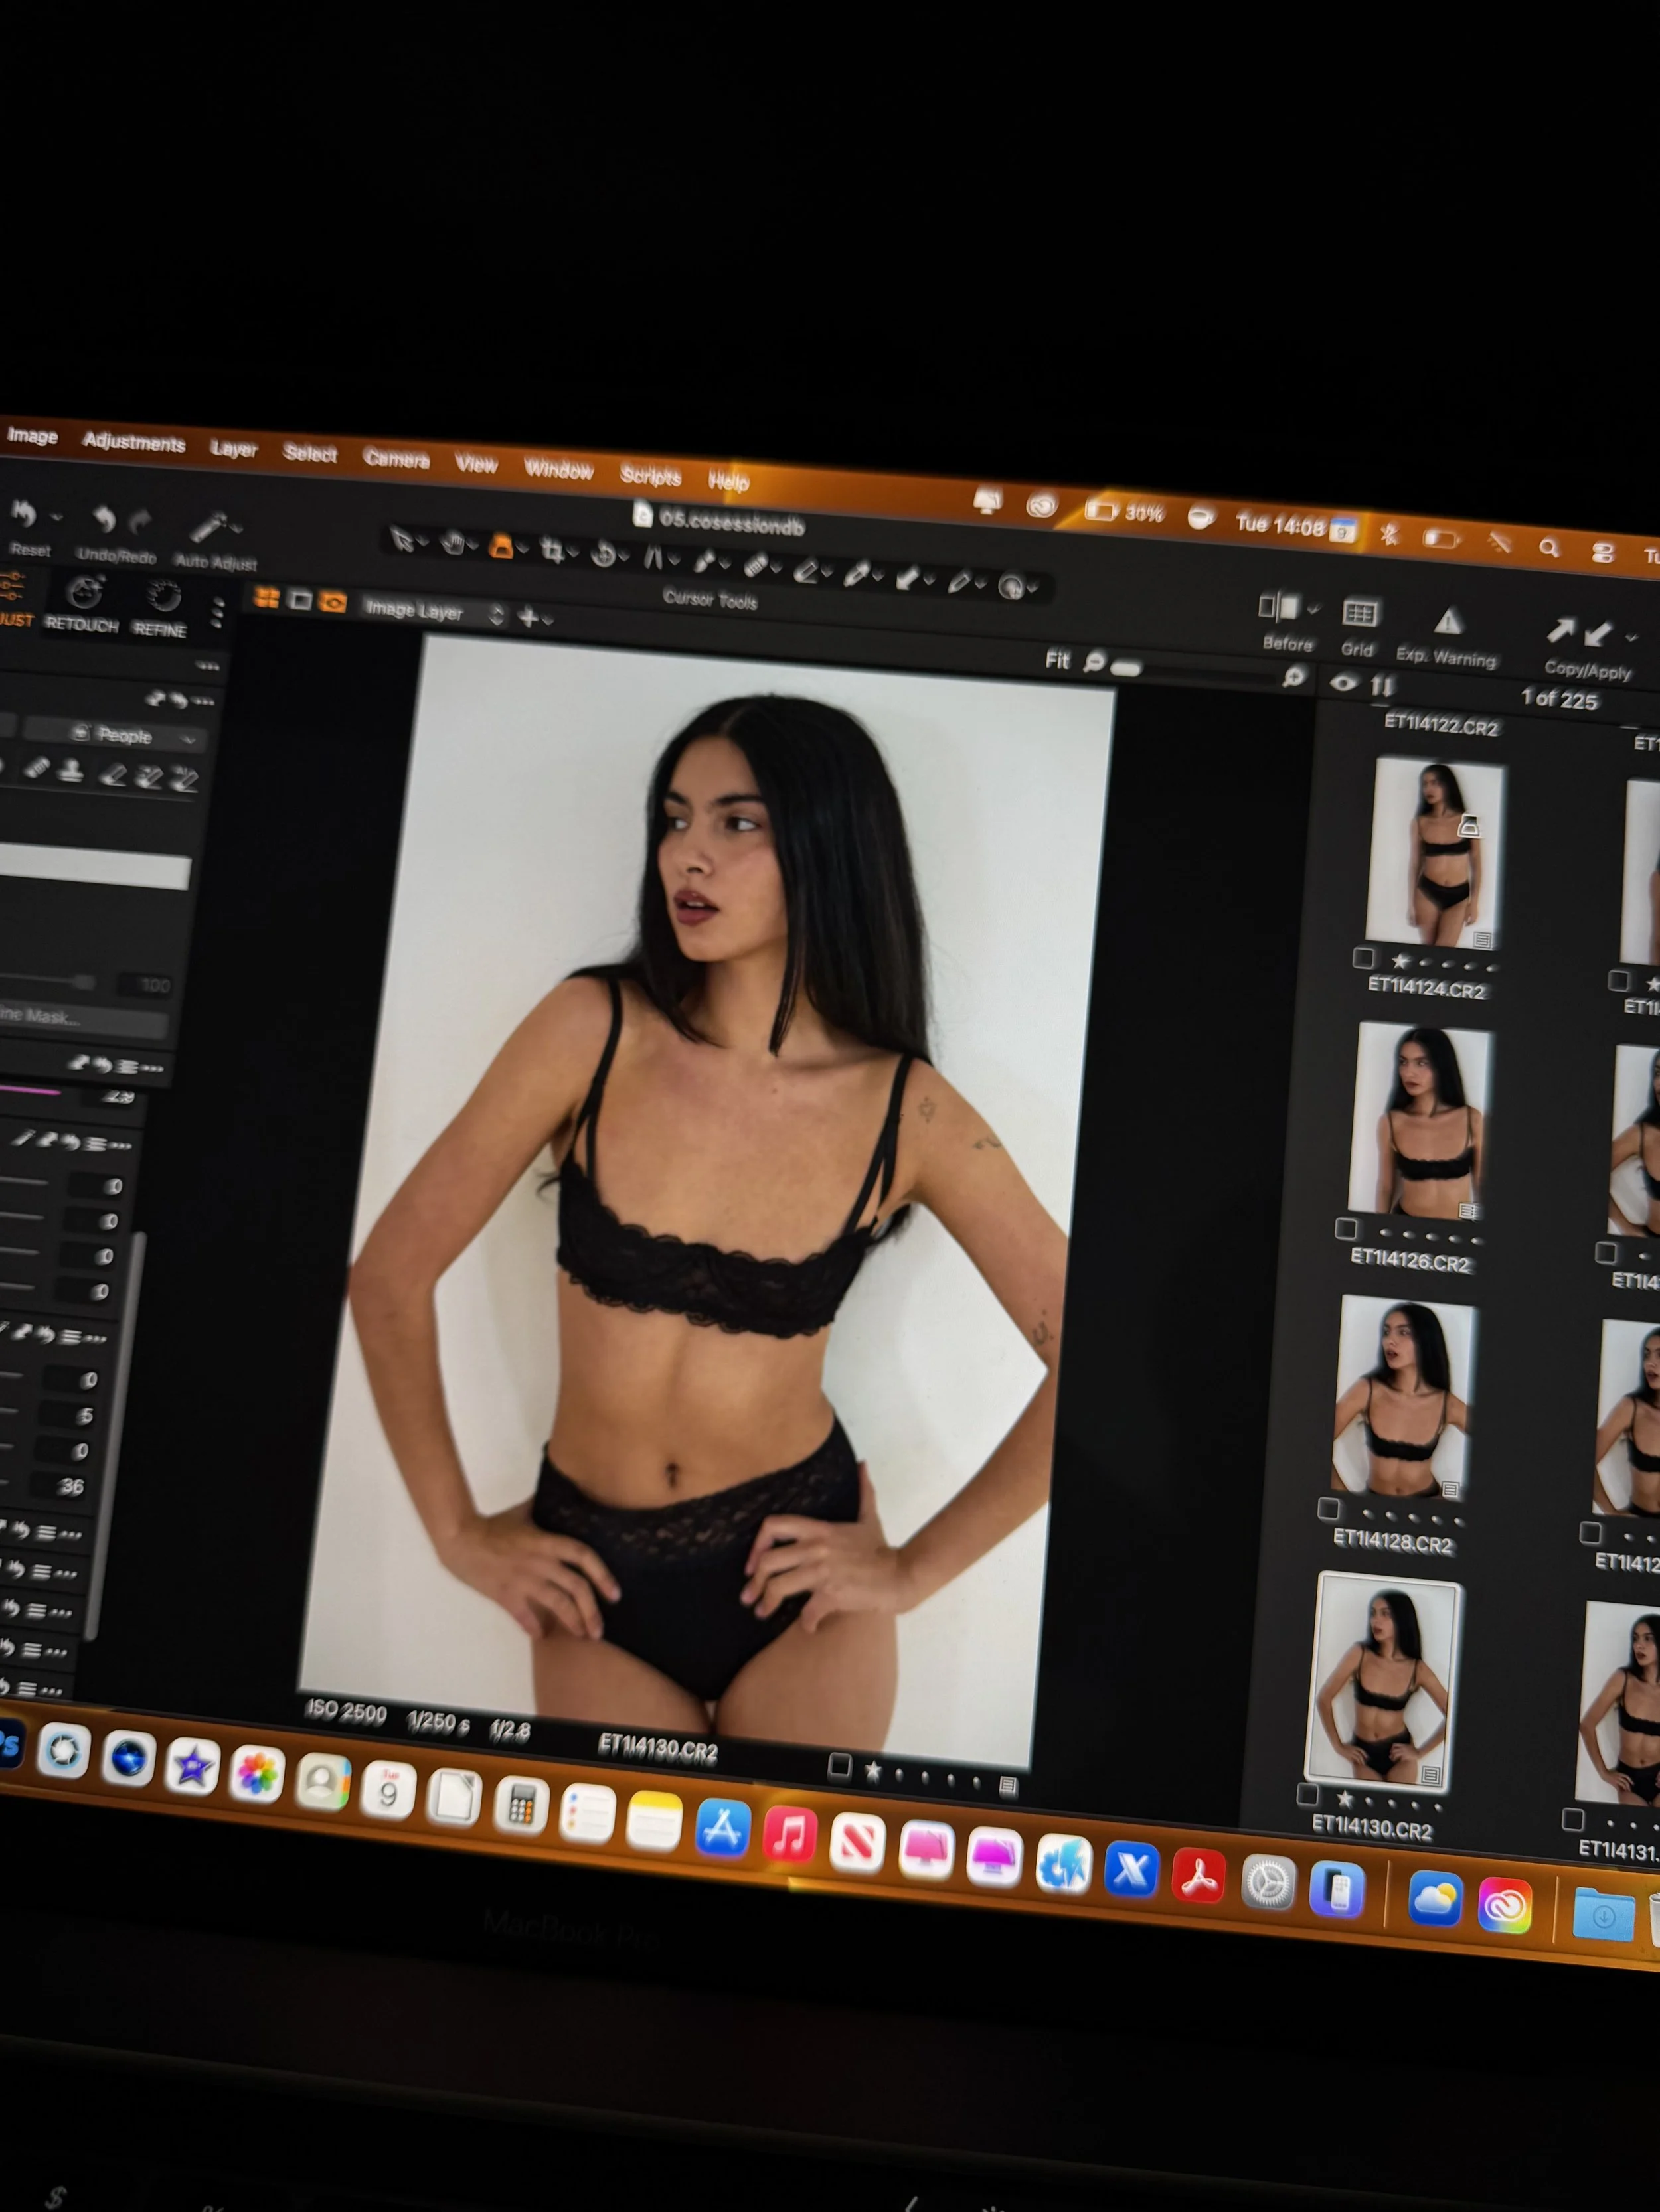Open the Adjustments menu

click(135, 444)
